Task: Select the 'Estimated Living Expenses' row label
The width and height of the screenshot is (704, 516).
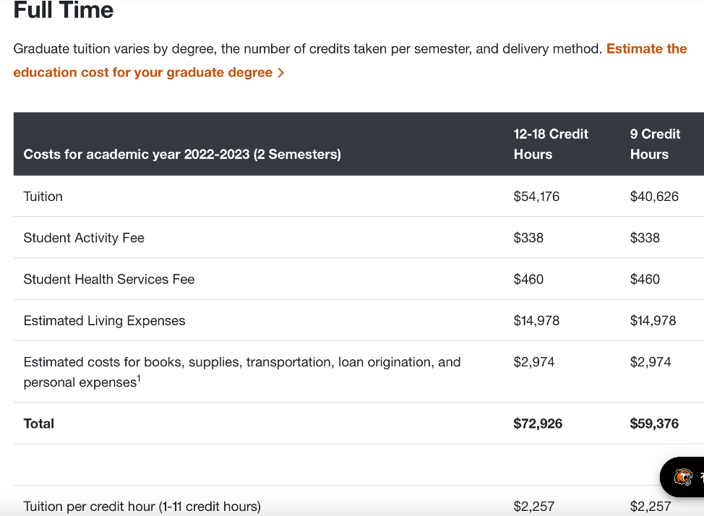Action: (104, 321)
